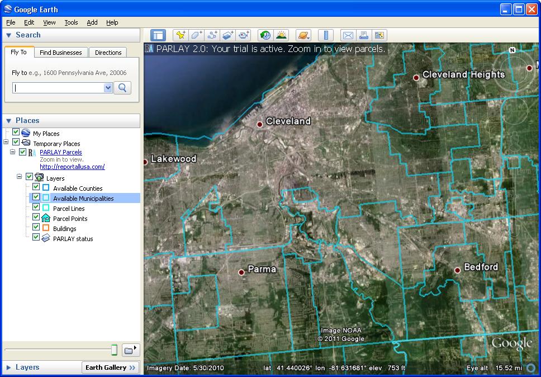Open the ruler measurement tool
This screenshot has width=541, height=377.
[x=326, y=35]
